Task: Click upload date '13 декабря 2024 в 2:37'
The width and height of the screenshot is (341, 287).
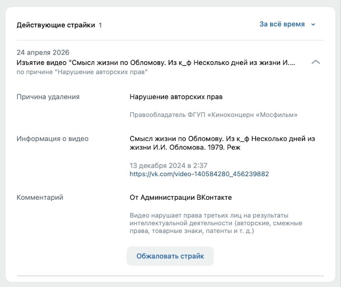Action: (x=168, y=166)
